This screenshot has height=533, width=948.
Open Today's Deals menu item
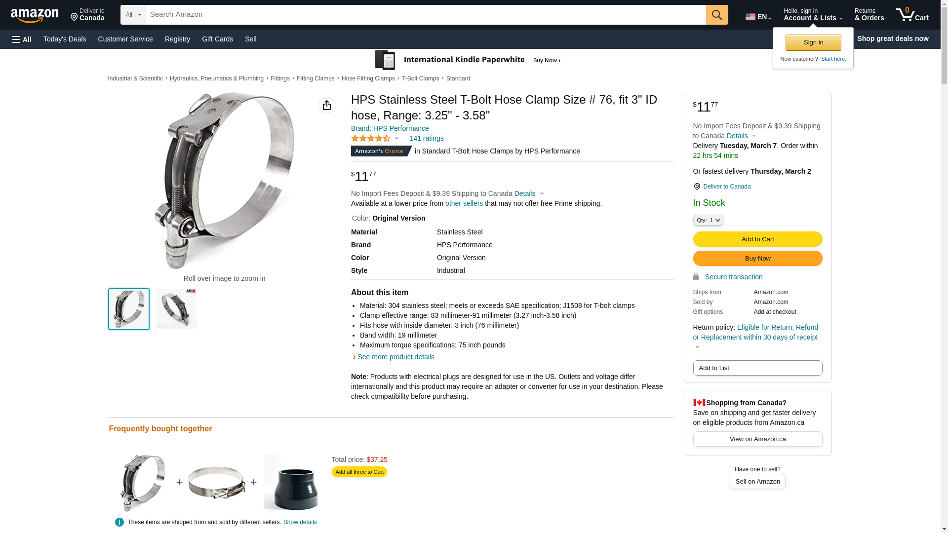tap(65, 39)
